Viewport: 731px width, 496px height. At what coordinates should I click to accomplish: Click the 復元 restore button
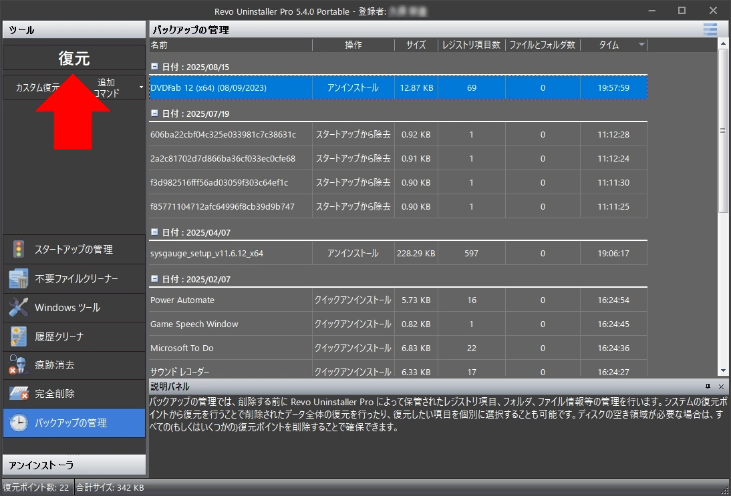(x=74, y=58)
